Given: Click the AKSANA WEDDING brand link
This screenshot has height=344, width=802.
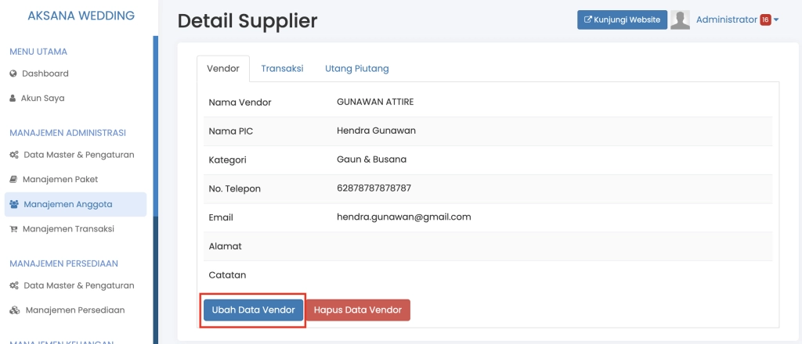Looking at the screenshot, I should [81, 16].
